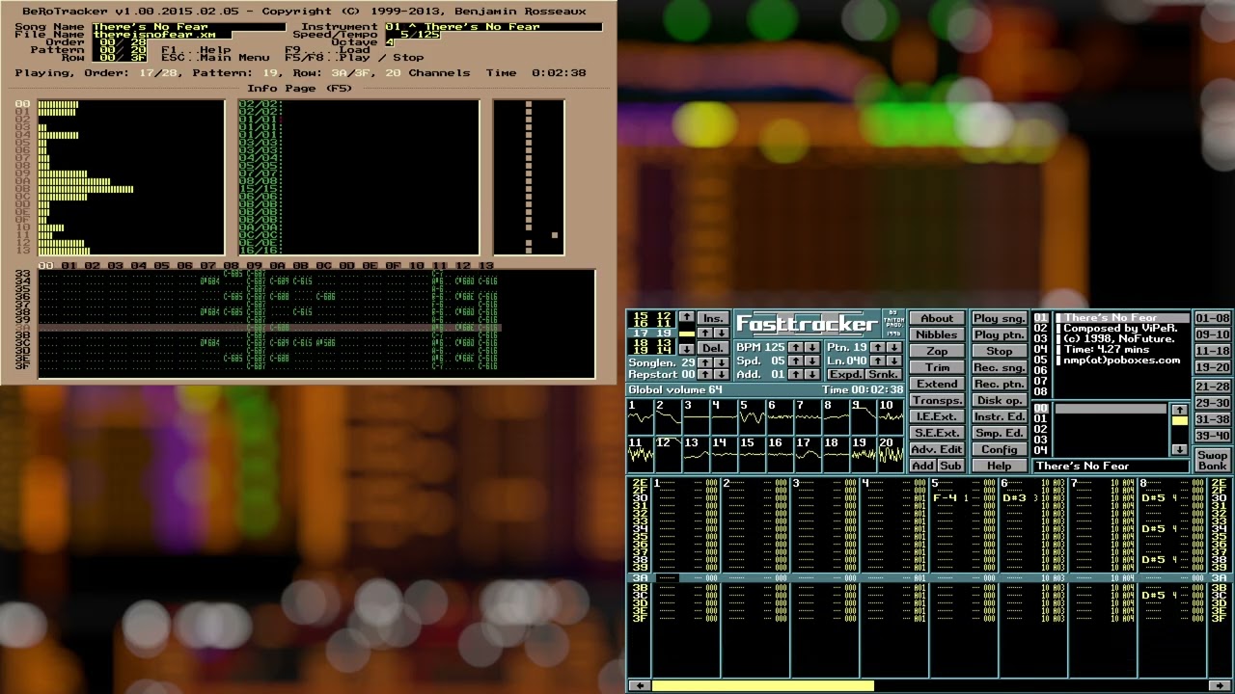Open the Smp. Ed. sample editor
This screenshot has width=1235, height=694.
pyautogui.click(x=999, y=433)
